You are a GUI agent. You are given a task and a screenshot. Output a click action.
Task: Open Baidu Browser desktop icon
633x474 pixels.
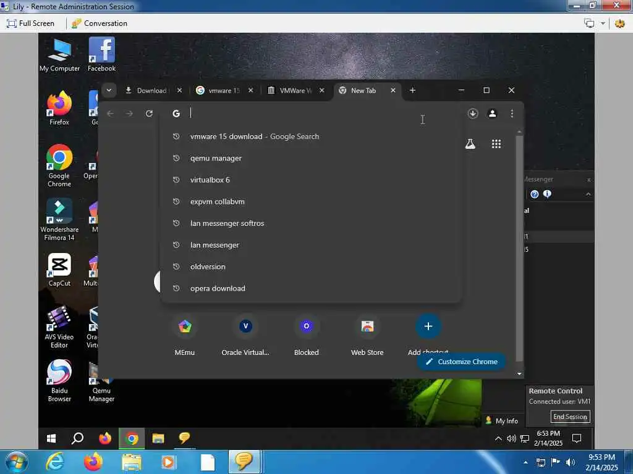[x=59, y=381]
